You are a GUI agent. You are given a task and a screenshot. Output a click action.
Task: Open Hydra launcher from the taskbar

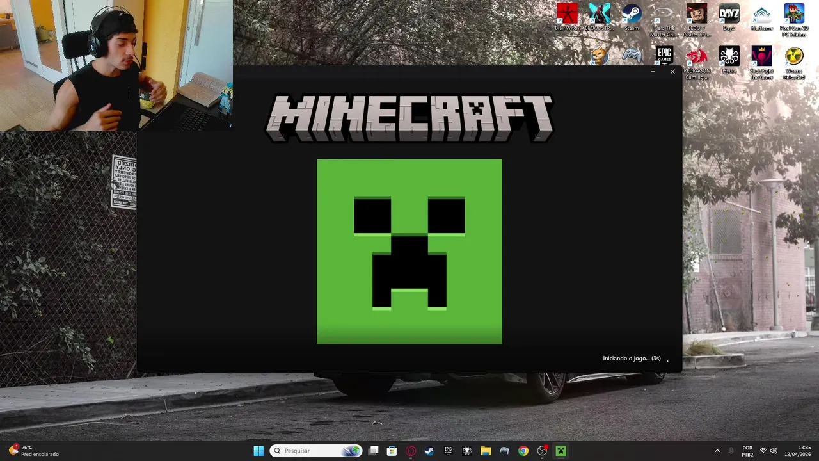(x=467, y=451)
